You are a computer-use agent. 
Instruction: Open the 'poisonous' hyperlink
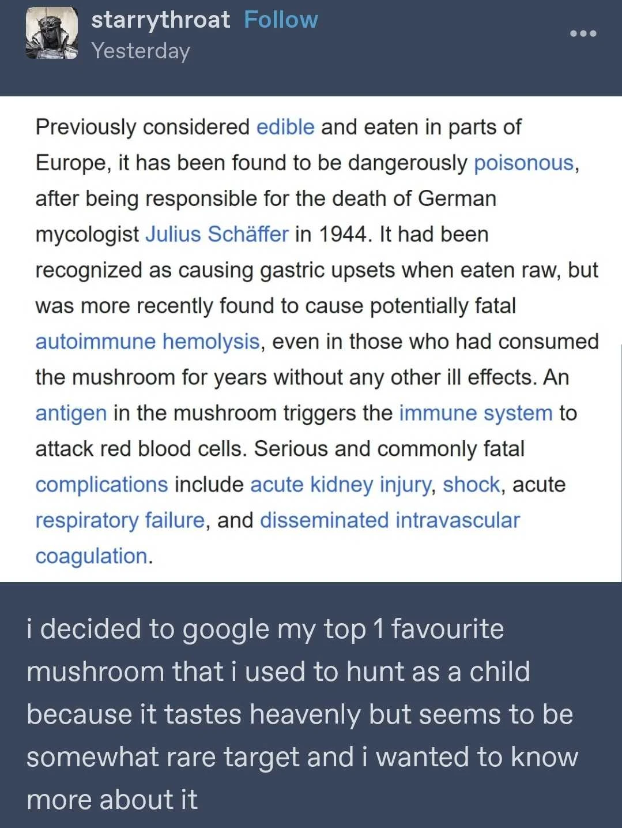(x=523, y=163)
